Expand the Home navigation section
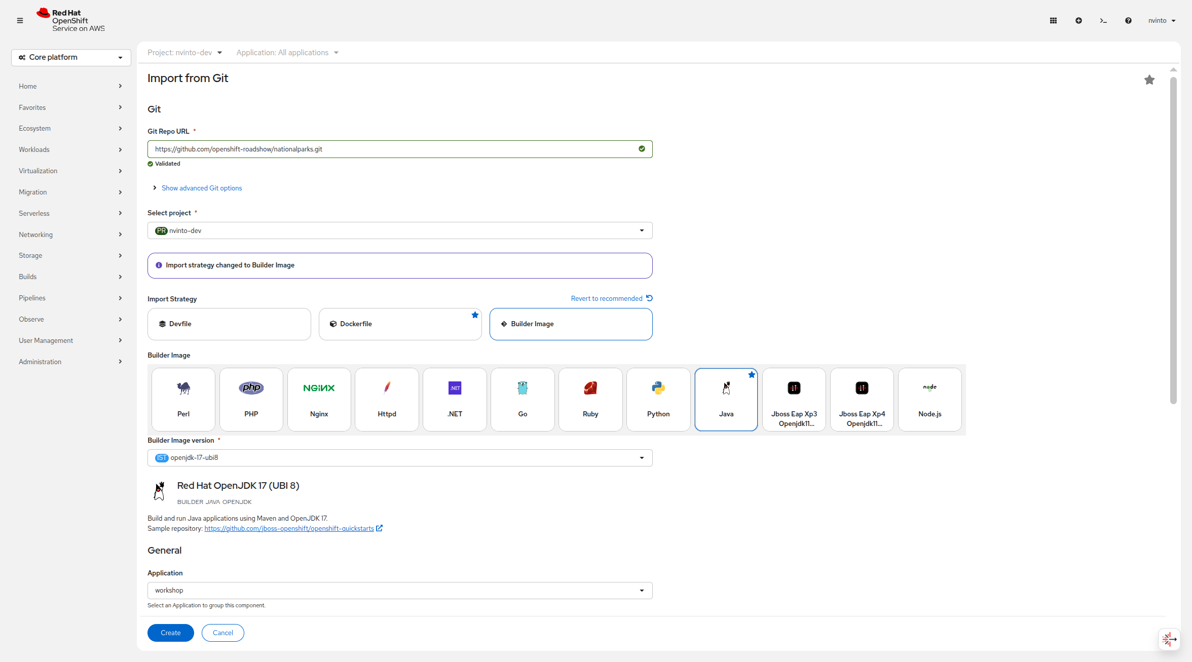 tap(70, 86)
